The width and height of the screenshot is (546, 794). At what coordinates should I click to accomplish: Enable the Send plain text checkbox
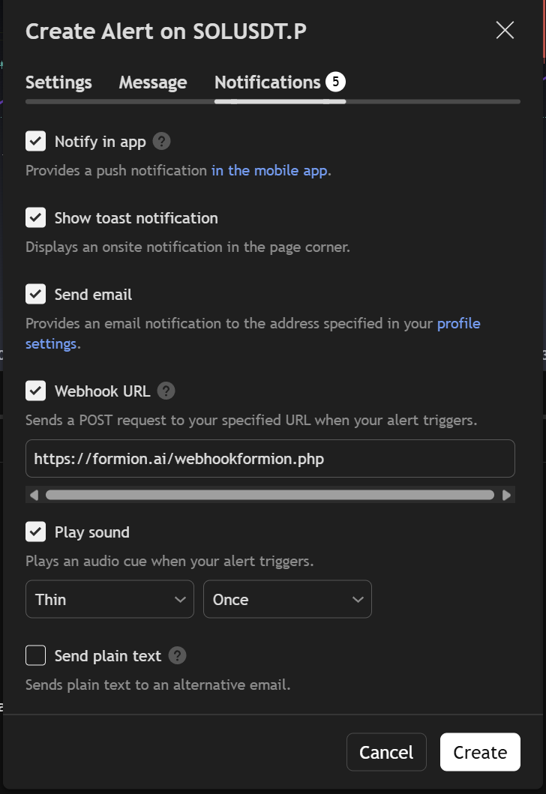[36, 656]
